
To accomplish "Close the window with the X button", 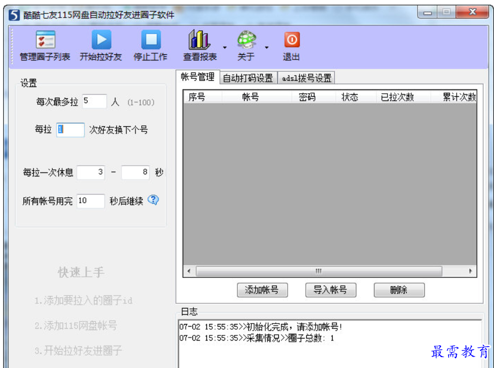I will tap(472, 12).
